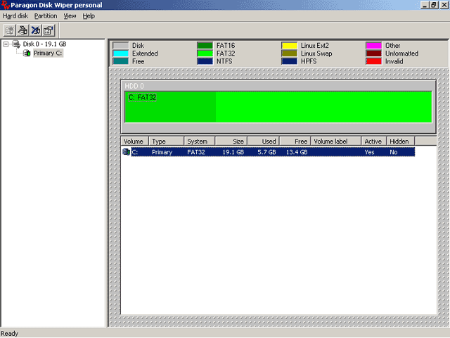Click the Linux Ext2 legend label
The image size is (450, 338).
tap(315, 45)
